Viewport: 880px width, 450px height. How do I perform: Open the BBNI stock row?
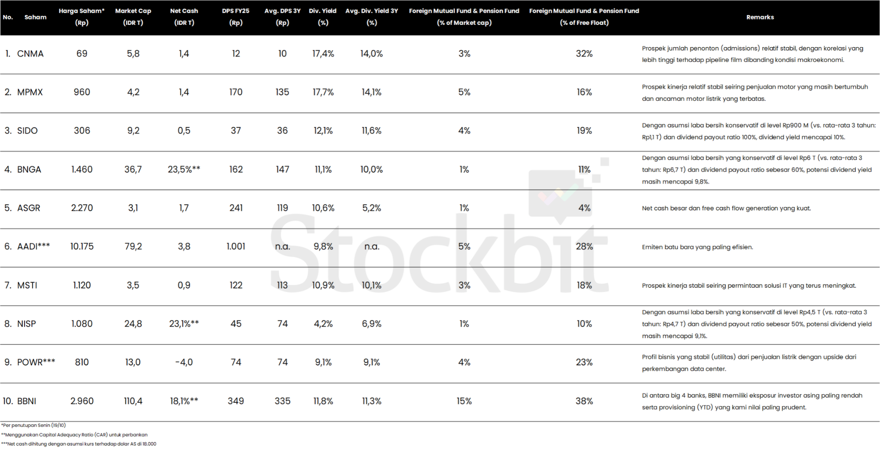tap(440, 401)
